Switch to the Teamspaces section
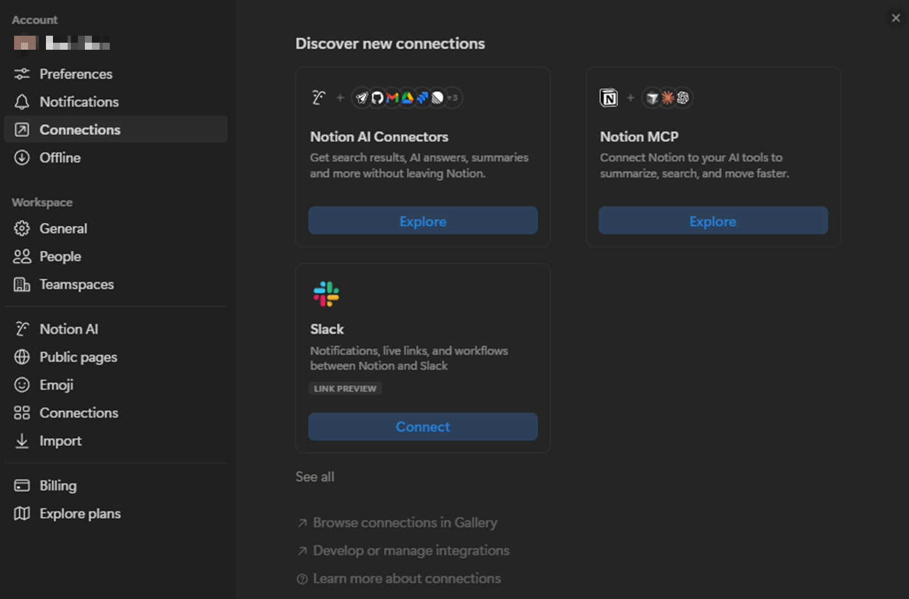 (x=77, y=285)
